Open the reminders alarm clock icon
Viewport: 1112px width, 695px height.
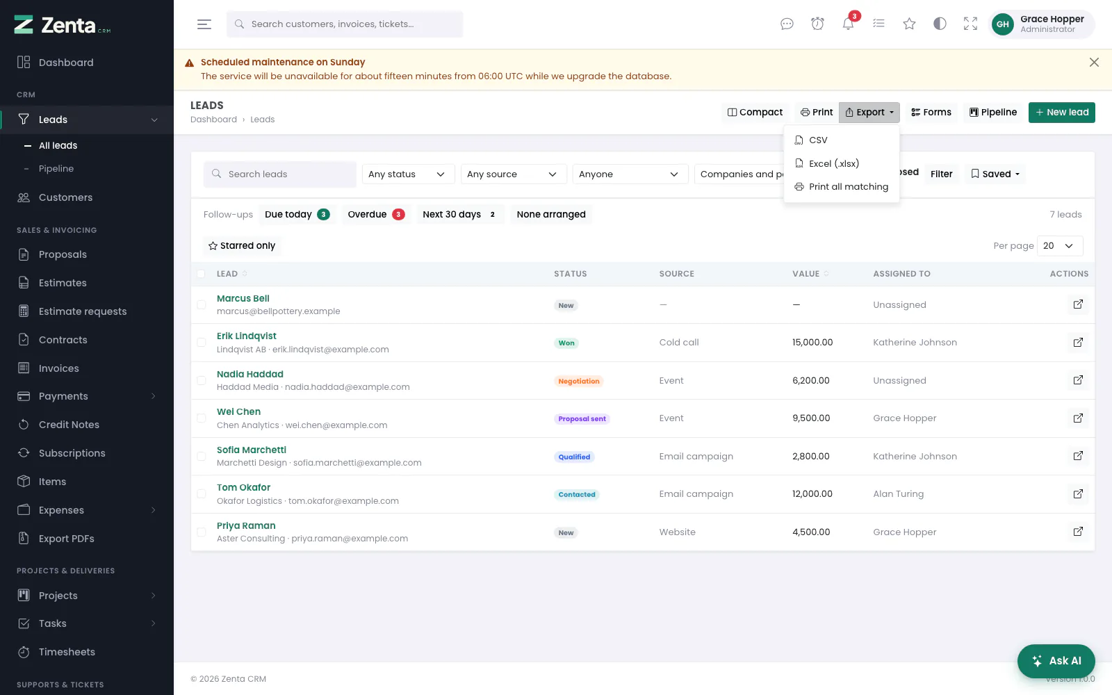coord(817,24)
